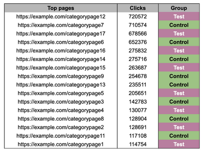
Task: Click the 117108 clicks value
Action: [138, 136]
